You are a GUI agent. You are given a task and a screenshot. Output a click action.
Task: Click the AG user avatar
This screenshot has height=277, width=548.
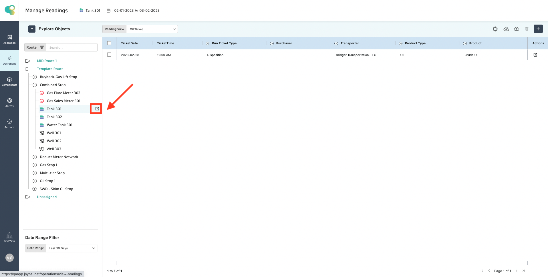[9, 258]
